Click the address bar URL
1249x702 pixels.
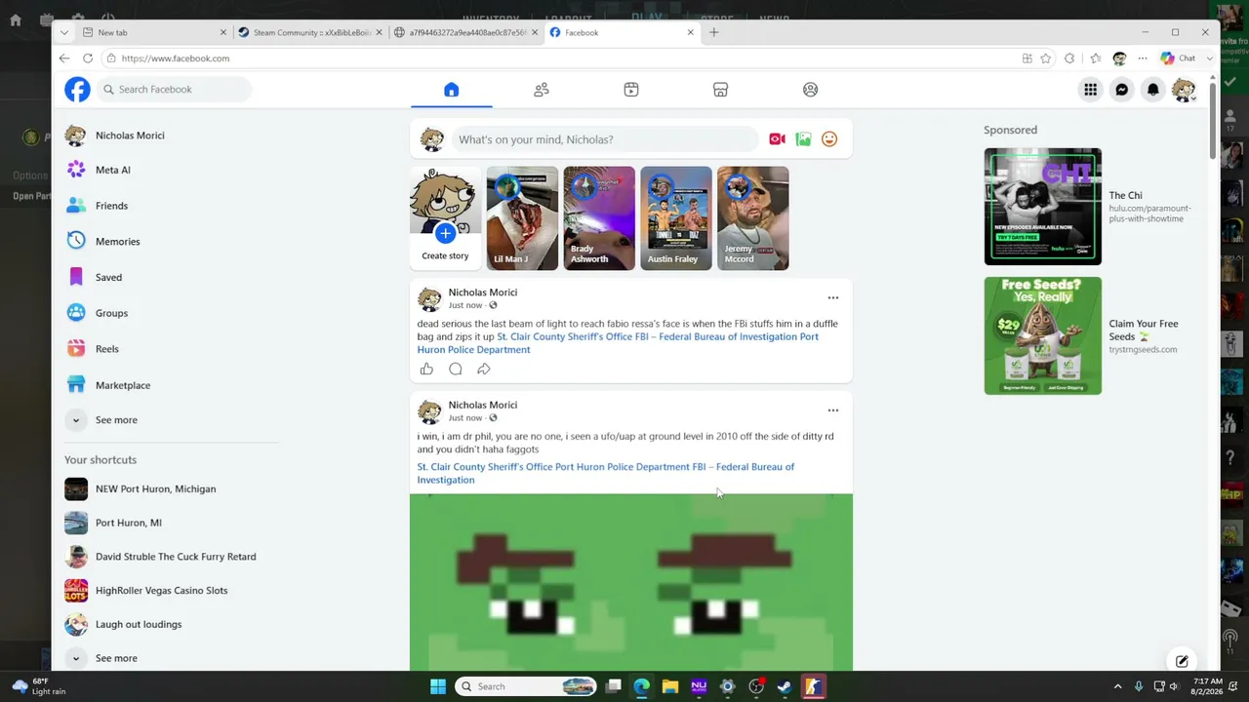176,58
